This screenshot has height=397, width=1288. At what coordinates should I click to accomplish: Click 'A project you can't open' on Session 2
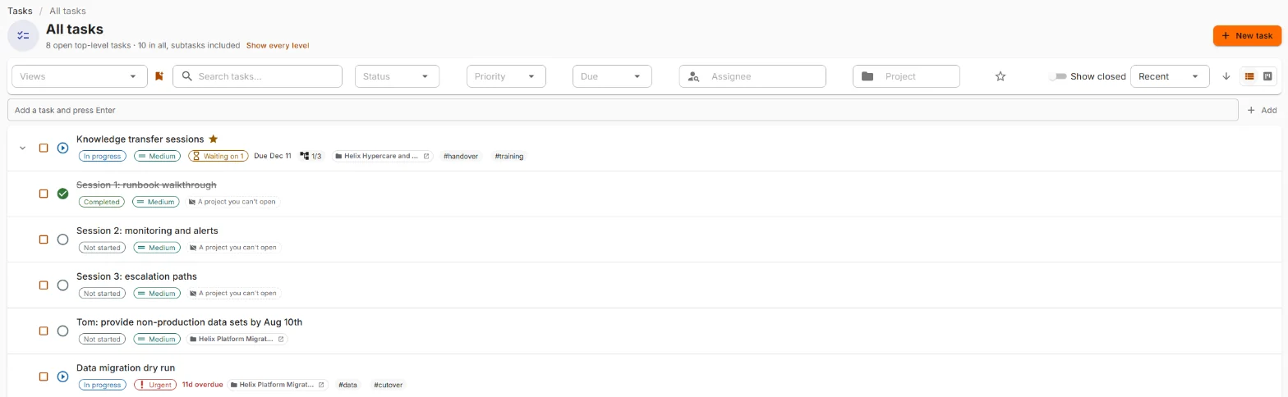[233, 248]
